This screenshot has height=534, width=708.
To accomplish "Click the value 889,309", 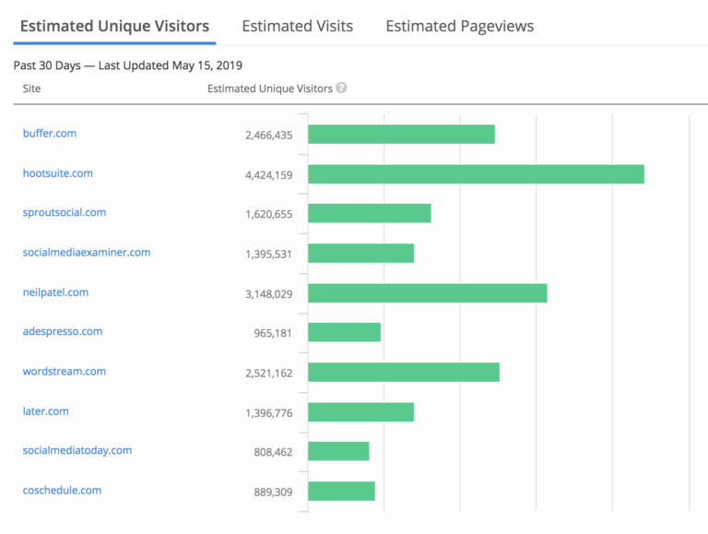I will tap(273, 492).
